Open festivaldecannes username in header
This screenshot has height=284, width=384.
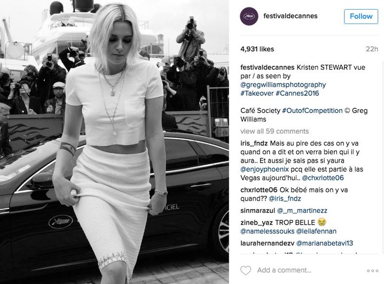click(290, 16)
